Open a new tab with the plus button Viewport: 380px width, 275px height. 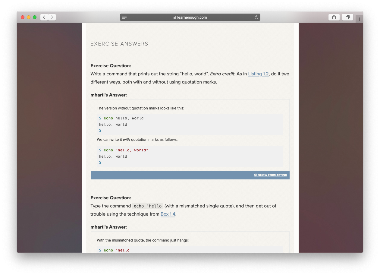click(x=359, y=19)
